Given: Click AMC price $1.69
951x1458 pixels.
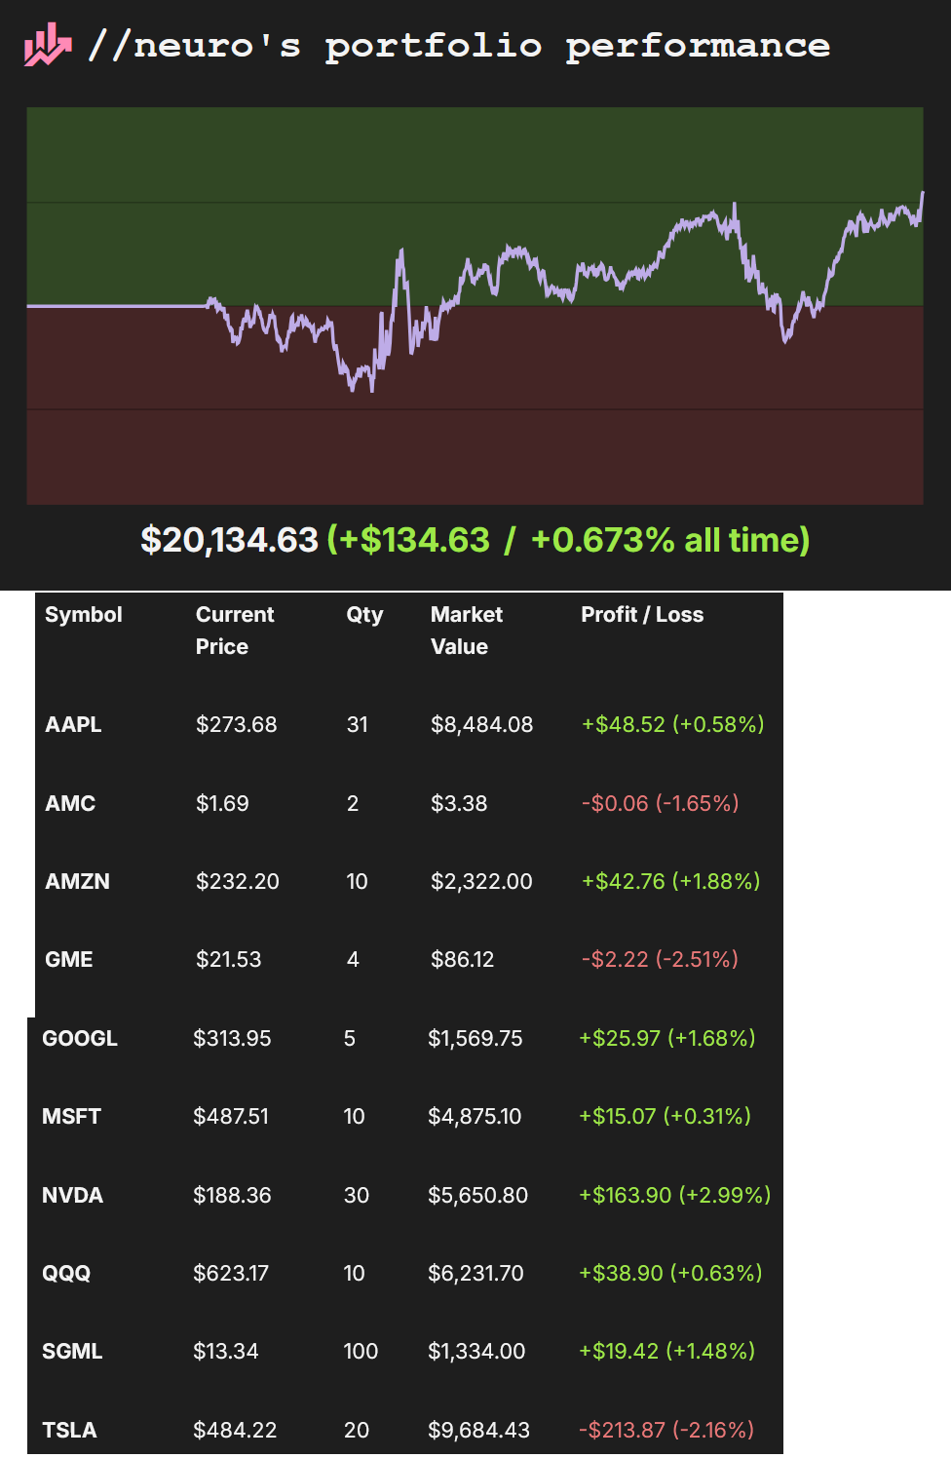Looking at the screenshot, I should point(222,804).
